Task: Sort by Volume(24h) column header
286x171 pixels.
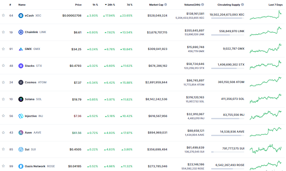Action: click(192, 5)
